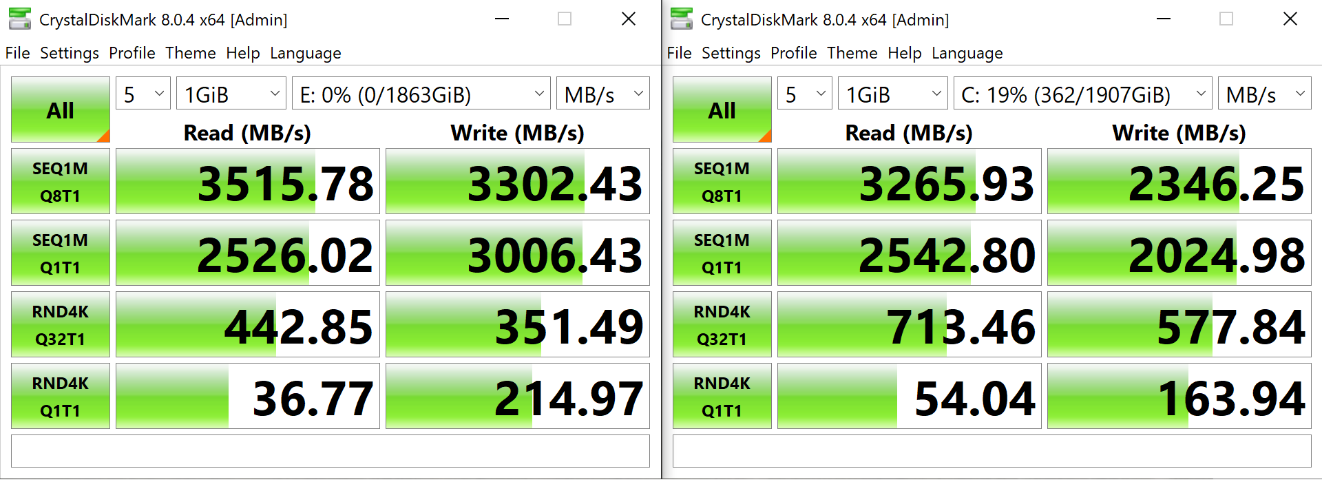Viewport: 1322px width, 482px height.
Task: Open 1GiB test size dropdown in left window
Action: [x=231, y=93]
